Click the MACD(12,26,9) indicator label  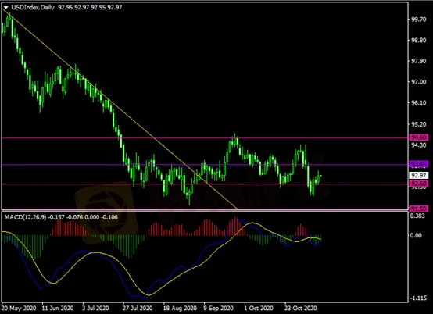tap(25, 217)
